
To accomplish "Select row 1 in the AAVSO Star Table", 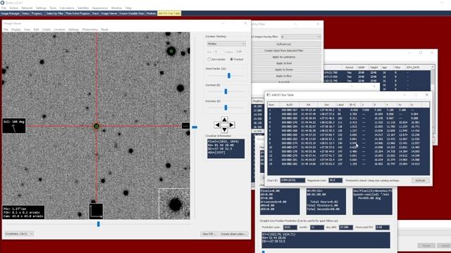I will click(349, 110).
